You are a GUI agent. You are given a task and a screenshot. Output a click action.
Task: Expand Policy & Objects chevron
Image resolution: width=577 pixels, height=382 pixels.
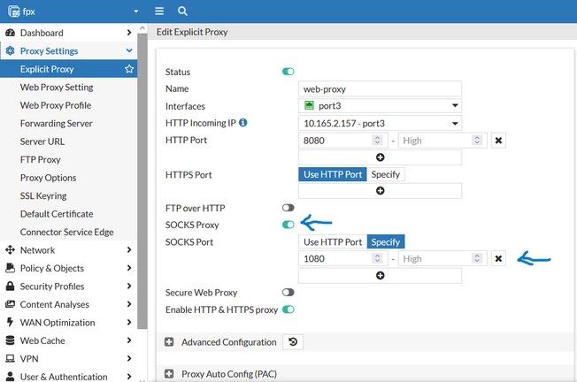point(129,268)
